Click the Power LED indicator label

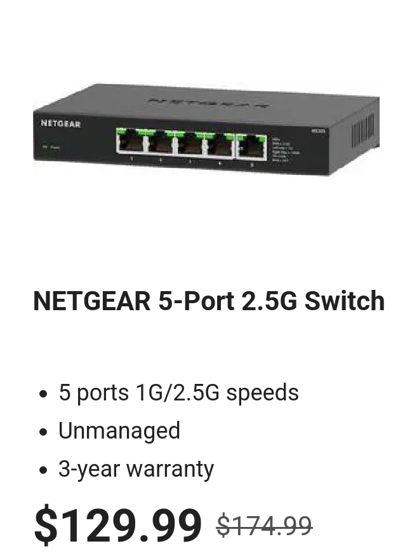(51, 146)
